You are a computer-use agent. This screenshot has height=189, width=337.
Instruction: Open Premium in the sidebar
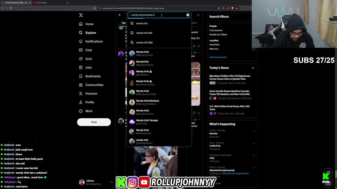coord(88,93)
